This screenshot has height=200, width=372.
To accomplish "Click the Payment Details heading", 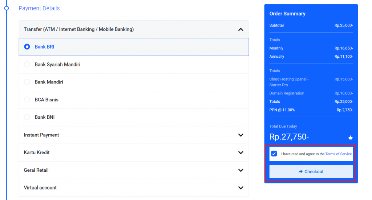I will [x=39, y=8].
